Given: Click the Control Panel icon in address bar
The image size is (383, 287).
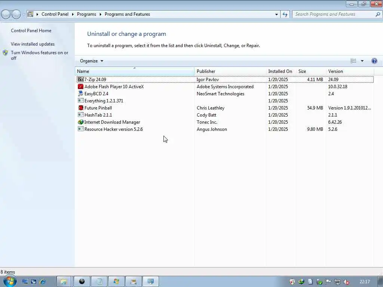Looking at the screenshot, I should (30, 14).
